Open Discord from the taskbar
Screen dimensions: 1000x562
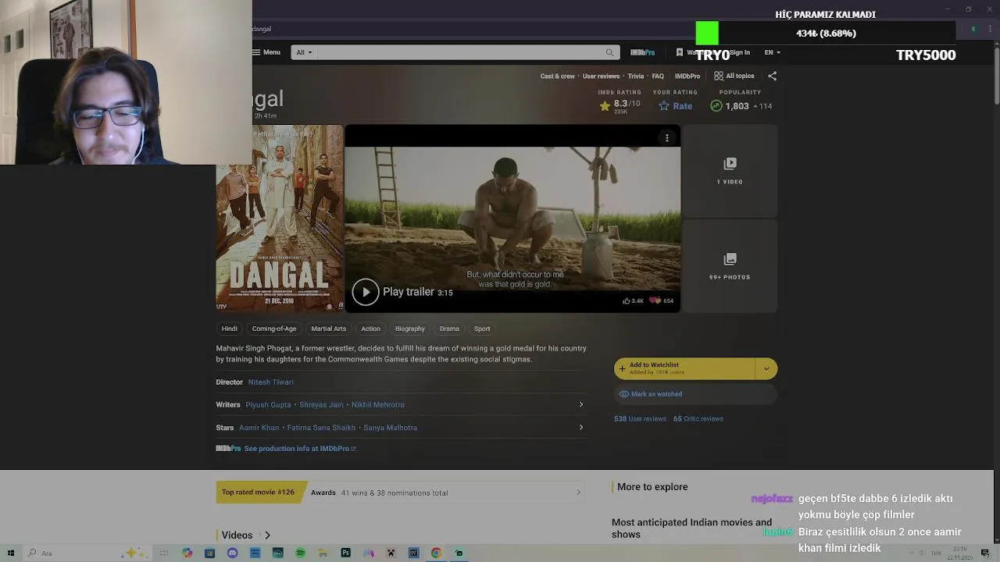tap(232, 553)
